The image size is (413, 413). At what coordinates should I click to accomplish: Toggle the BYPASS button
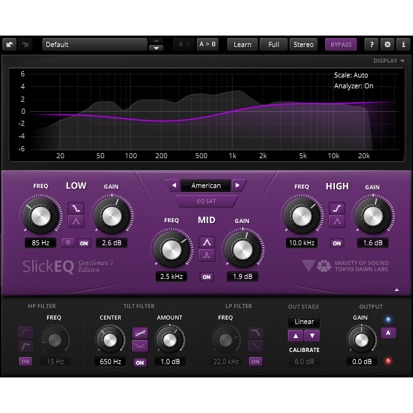pos(341,44)
